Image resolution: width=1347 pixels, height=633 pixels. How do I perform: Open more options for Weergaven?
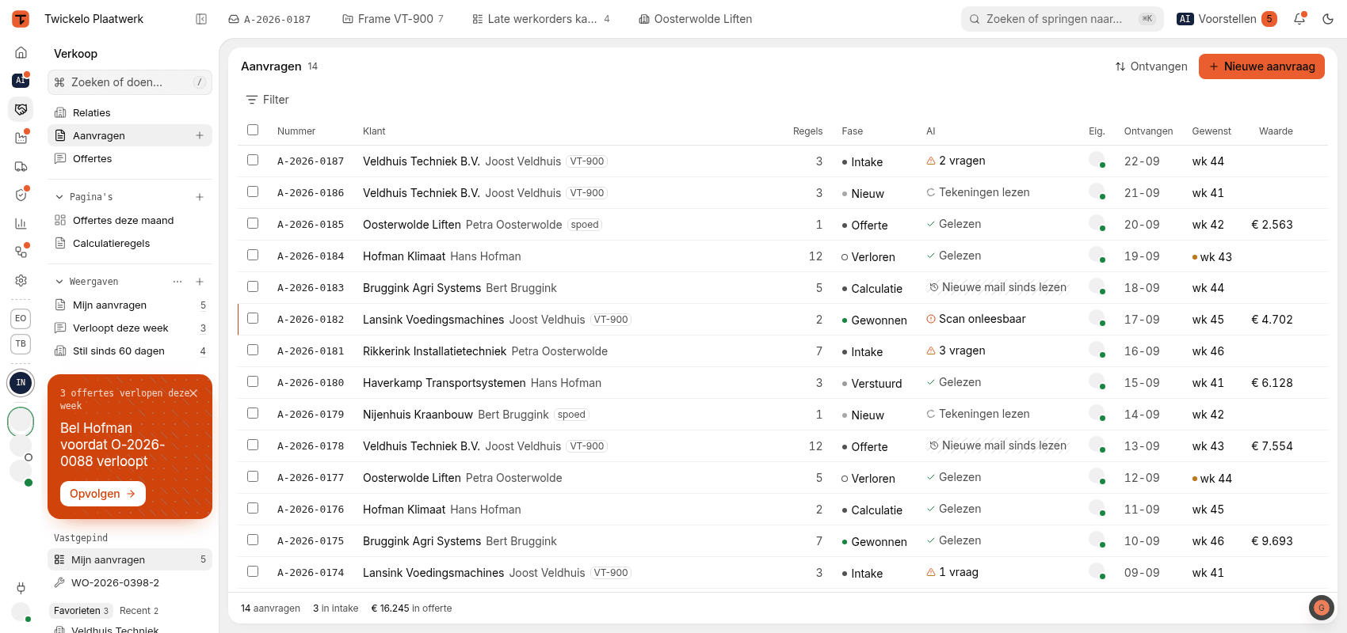point(177,282)
